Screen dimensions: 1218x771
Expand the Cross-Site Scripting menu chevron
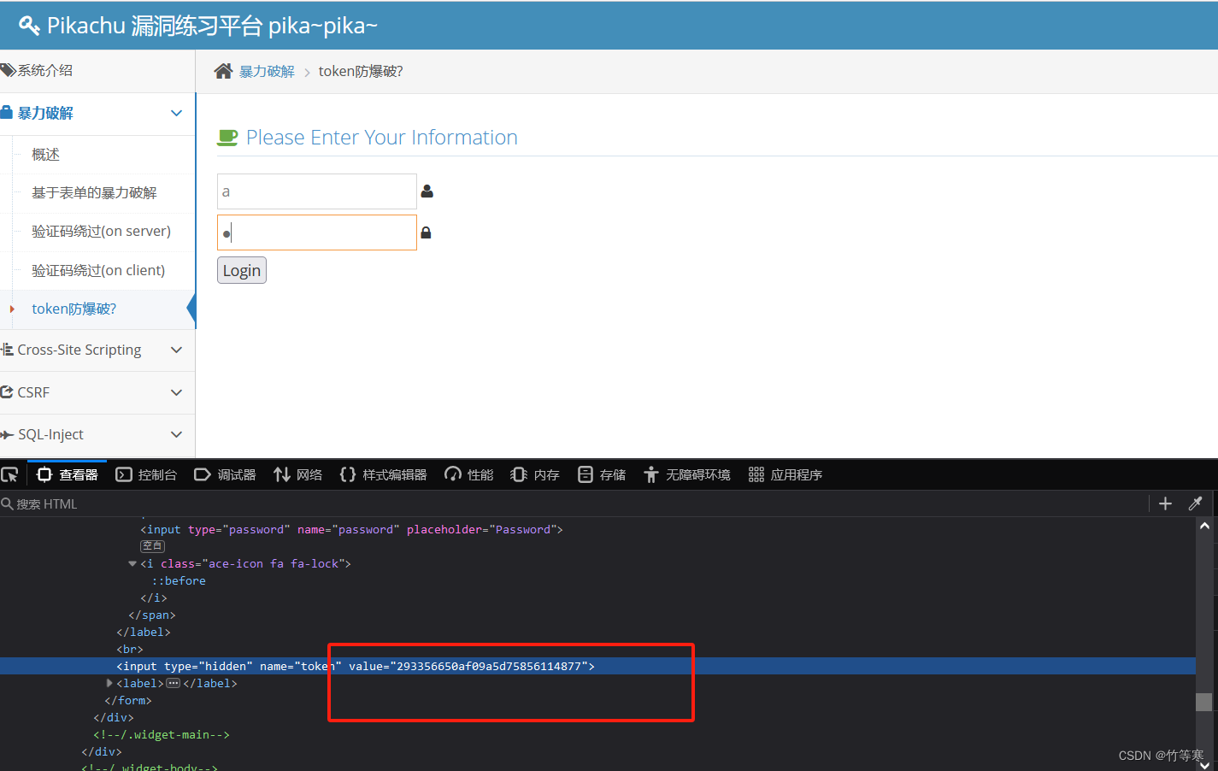click(176, 350)
